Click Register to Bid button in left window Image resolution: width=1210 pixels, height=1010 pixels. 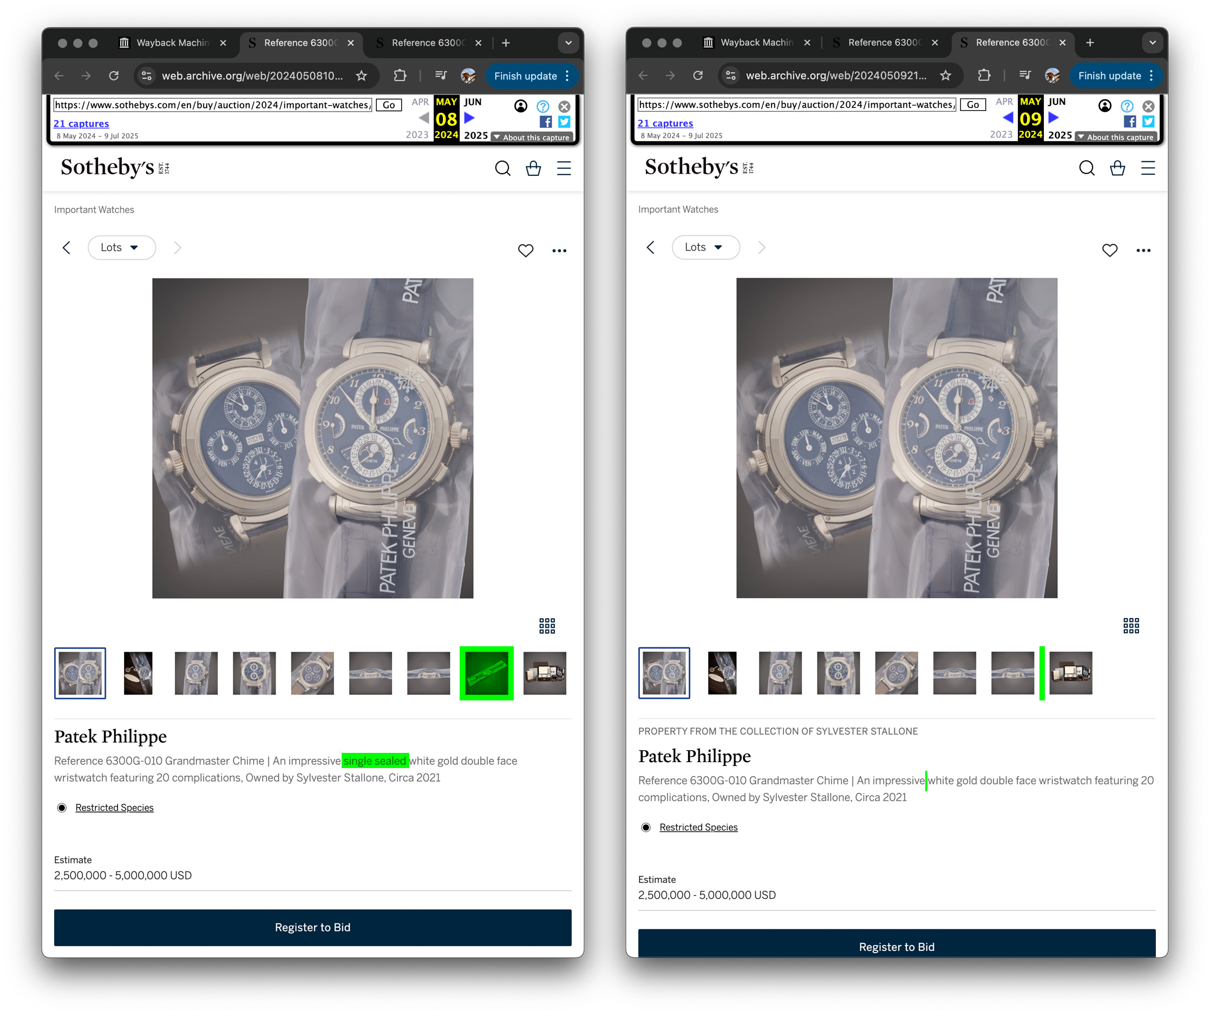(x=312, y=927)
